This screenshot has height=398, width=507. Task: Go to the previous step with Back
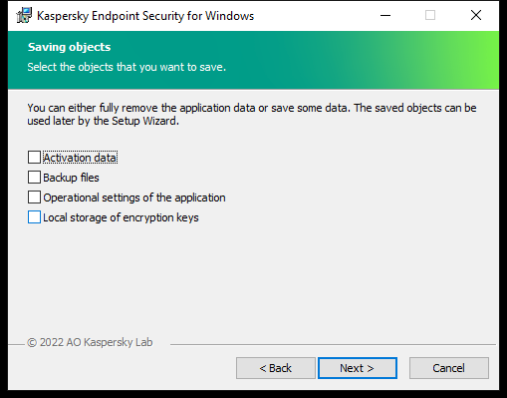tap(276, 368)
